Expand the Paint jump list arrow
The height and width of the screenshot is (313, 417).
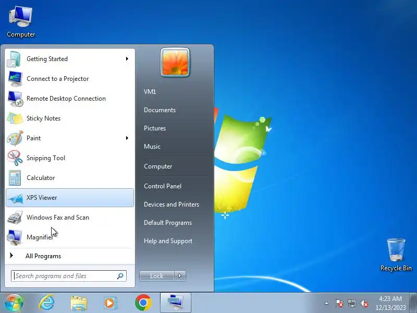point(127,138)
